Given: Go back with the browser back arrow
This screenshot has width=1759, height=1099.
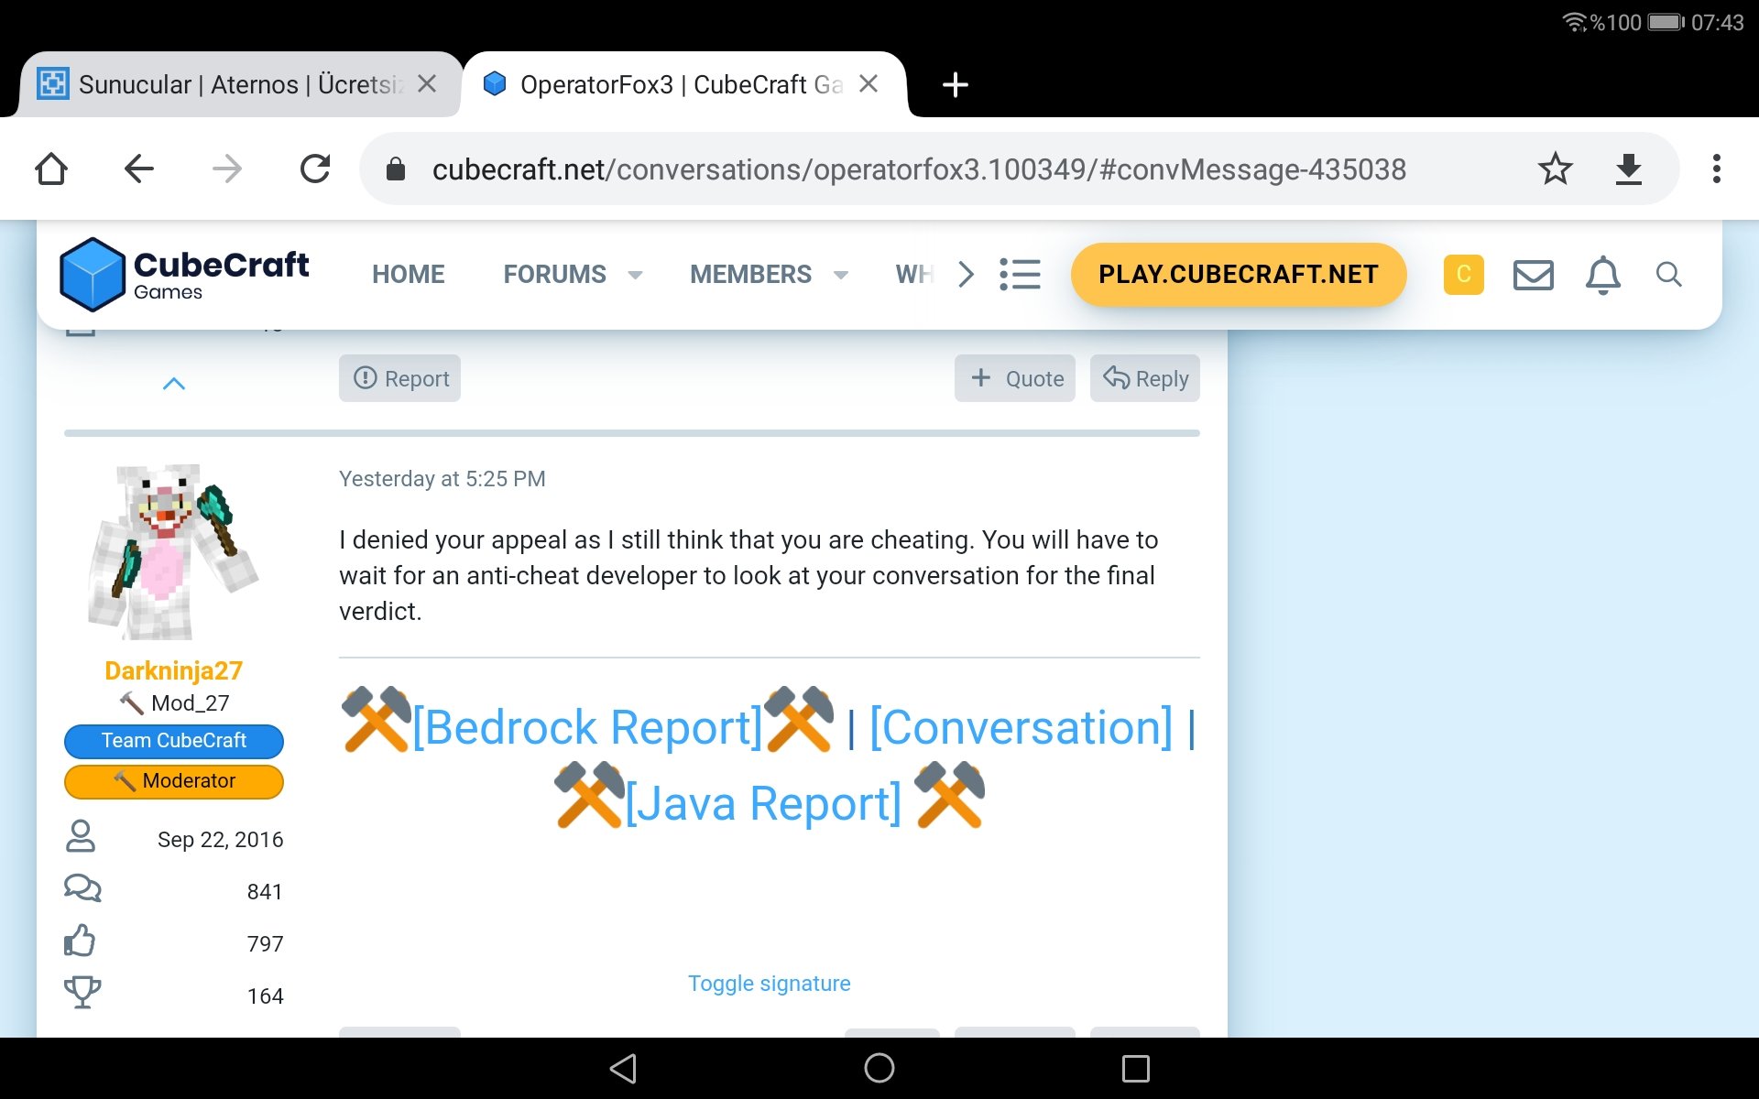Looking at the screenshot, I should pos(139,169).
